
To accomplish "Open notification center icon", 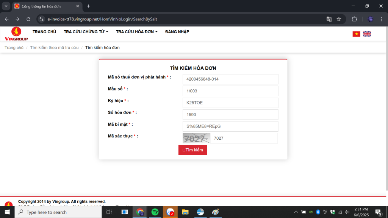I will [x=379, y=212].
